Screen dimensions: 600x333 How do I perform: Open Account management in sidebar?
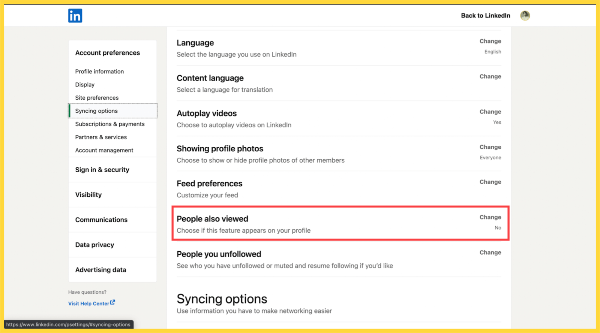point(104,150)
